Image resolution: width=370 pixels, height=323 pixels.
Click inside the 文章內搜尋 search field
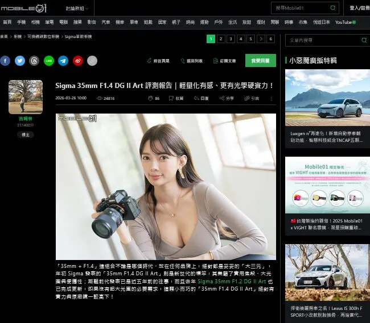coord(322,40)
